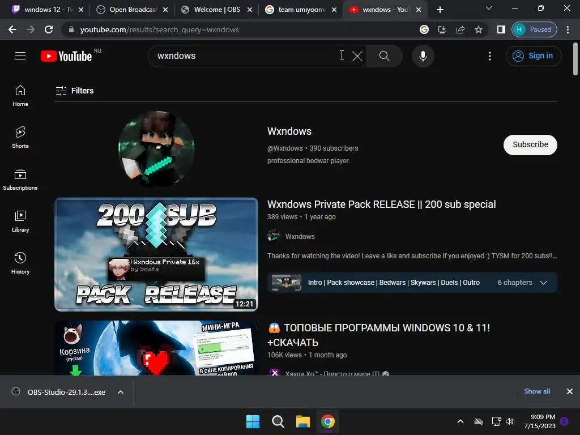Viewport: 580px width, 435px height.
Task: Open the Wxndows Private Pack RELEASE title
Action: click(381, 204)
